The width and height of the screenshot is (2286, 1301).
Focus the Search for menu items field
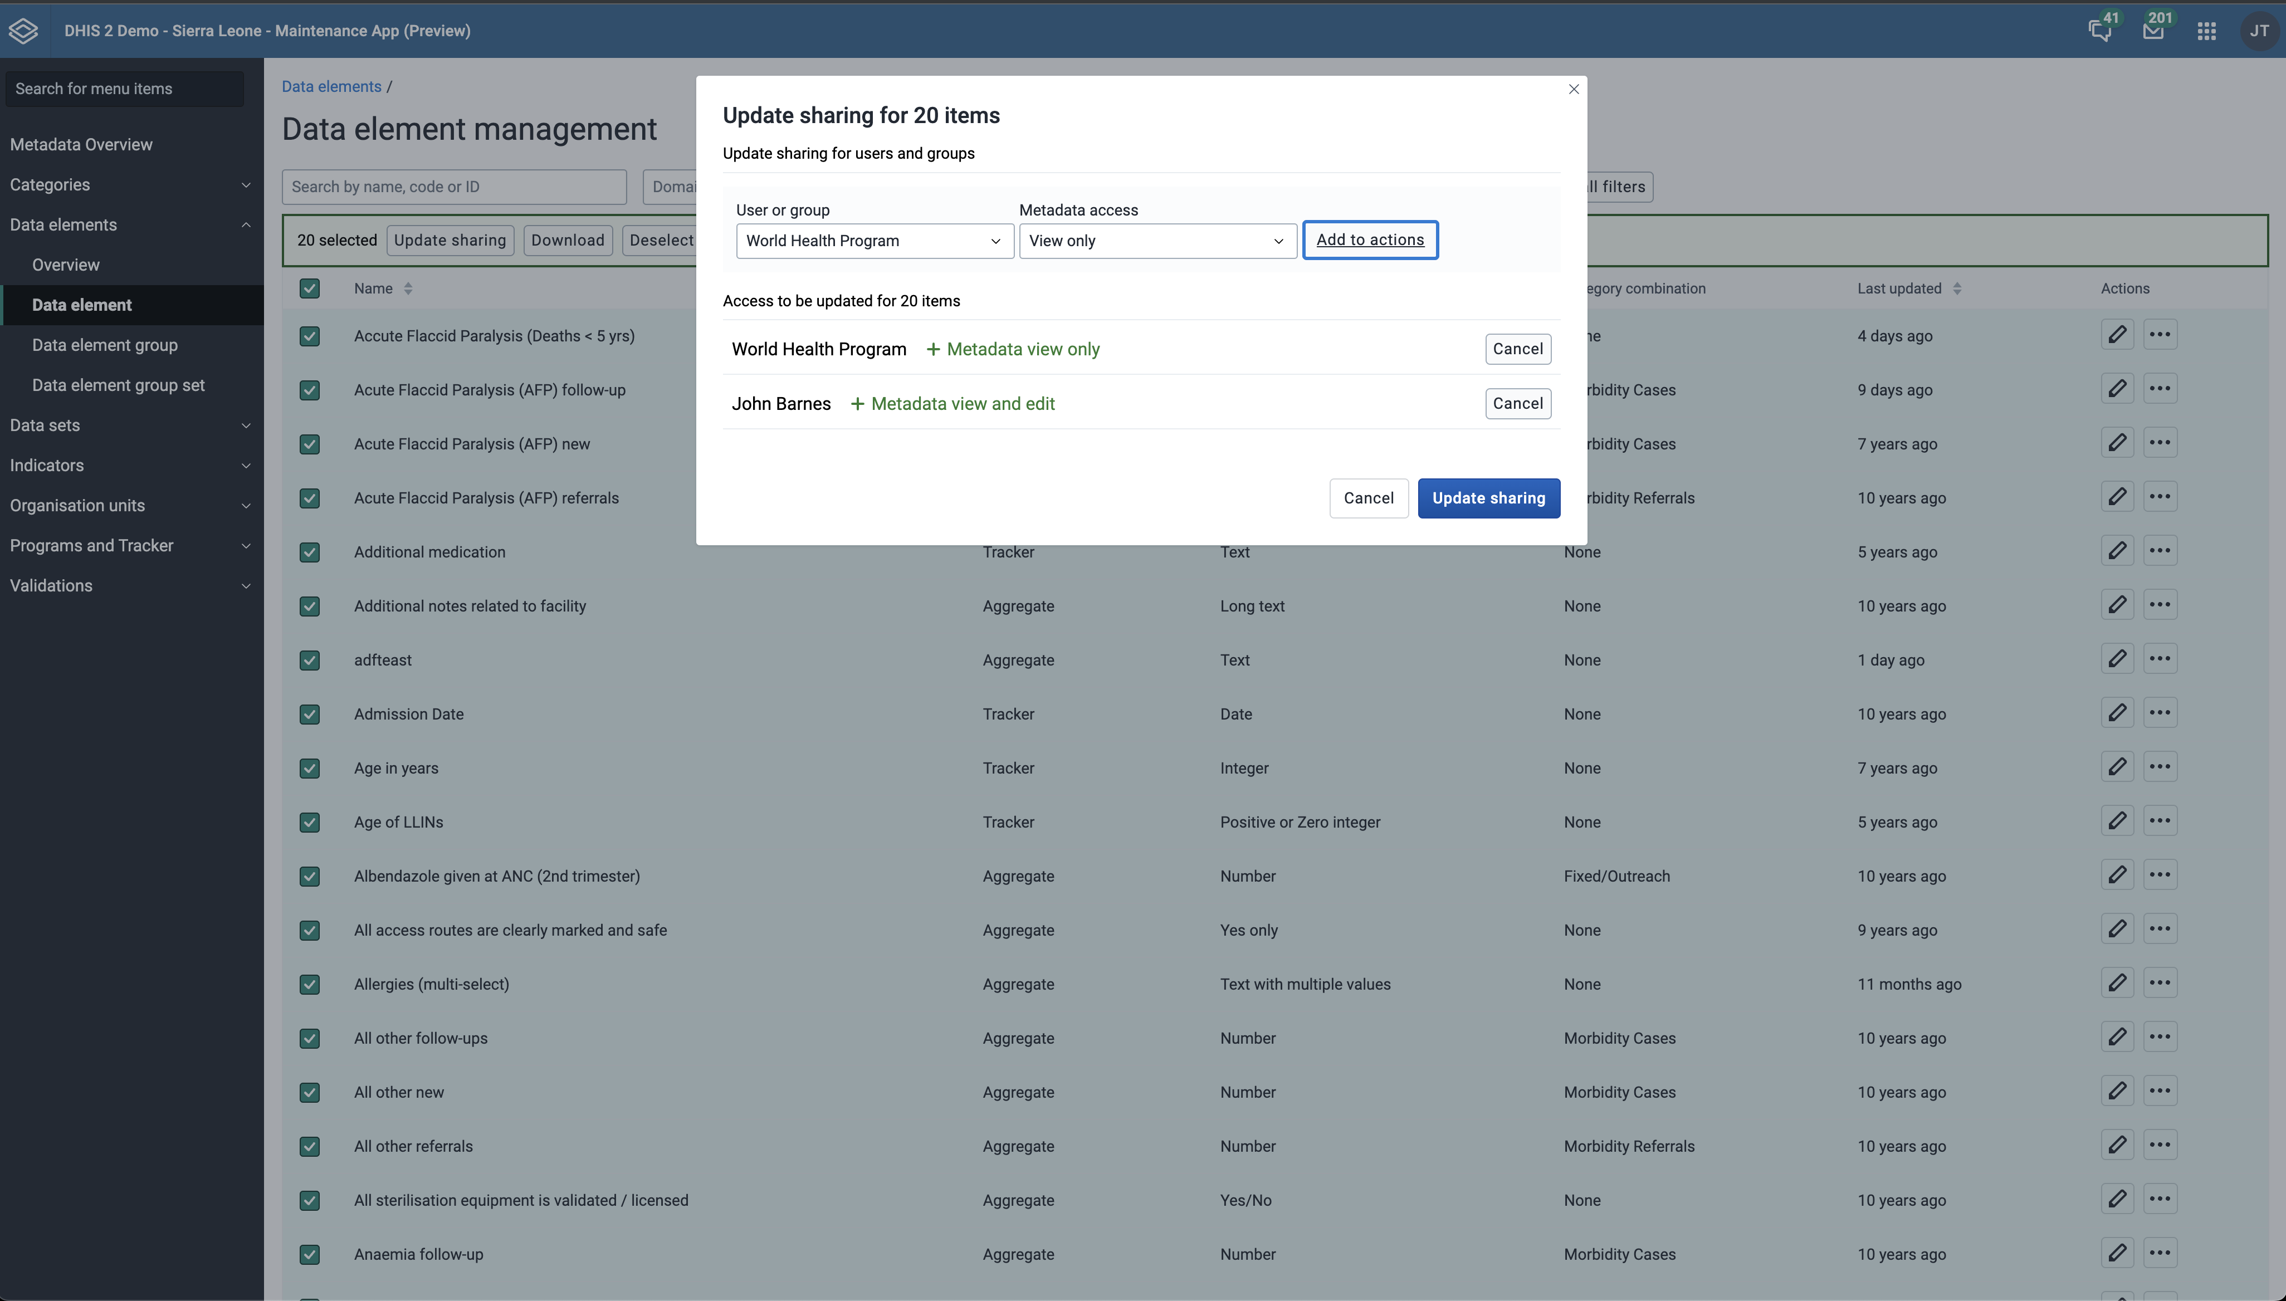coord(124,89)
